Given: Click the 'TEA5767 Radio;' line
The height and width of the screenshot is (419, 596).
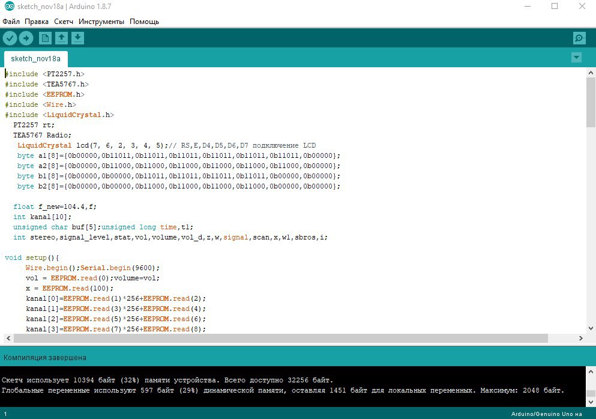Looking at the screenshot, I should coord(42,135).
